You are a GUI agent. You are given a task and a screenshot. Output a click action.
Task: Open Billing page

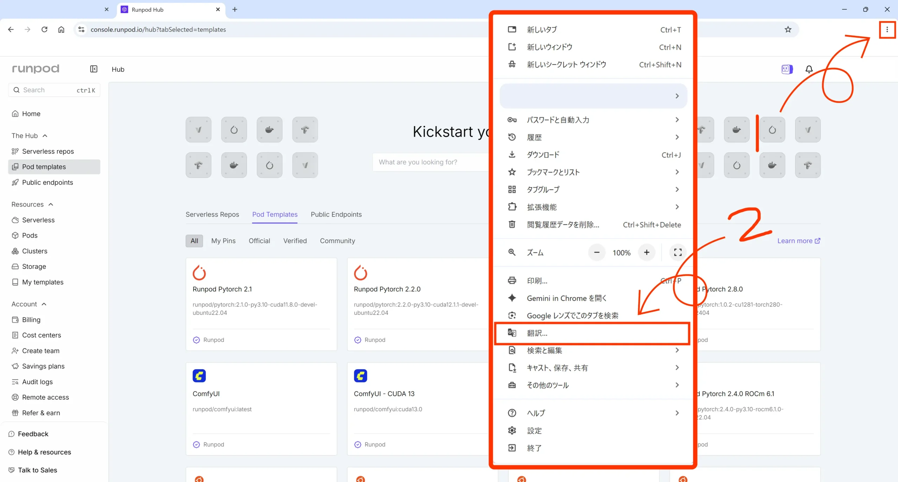click(54, 319)
